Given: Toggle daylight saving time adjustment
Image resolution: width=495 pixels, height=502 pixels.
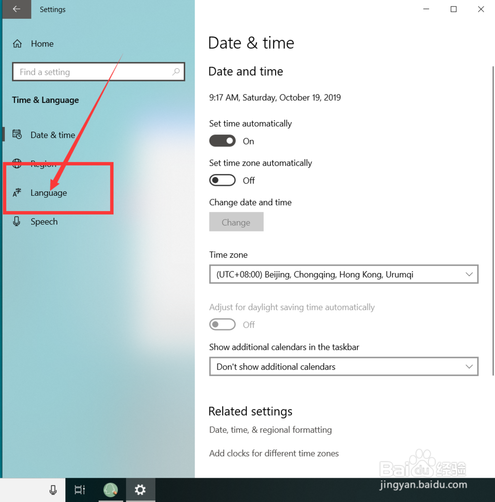Looking at the screenshot, I should tap(222, 324).
